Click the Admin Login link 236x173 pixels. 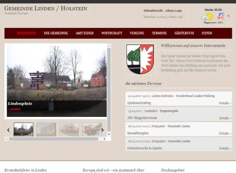[x=174, y=10]
